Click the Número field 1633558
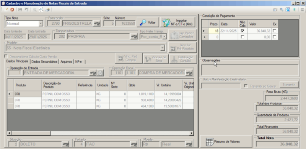The width and height of the screenshot is (306, 149). pos(125,24)
